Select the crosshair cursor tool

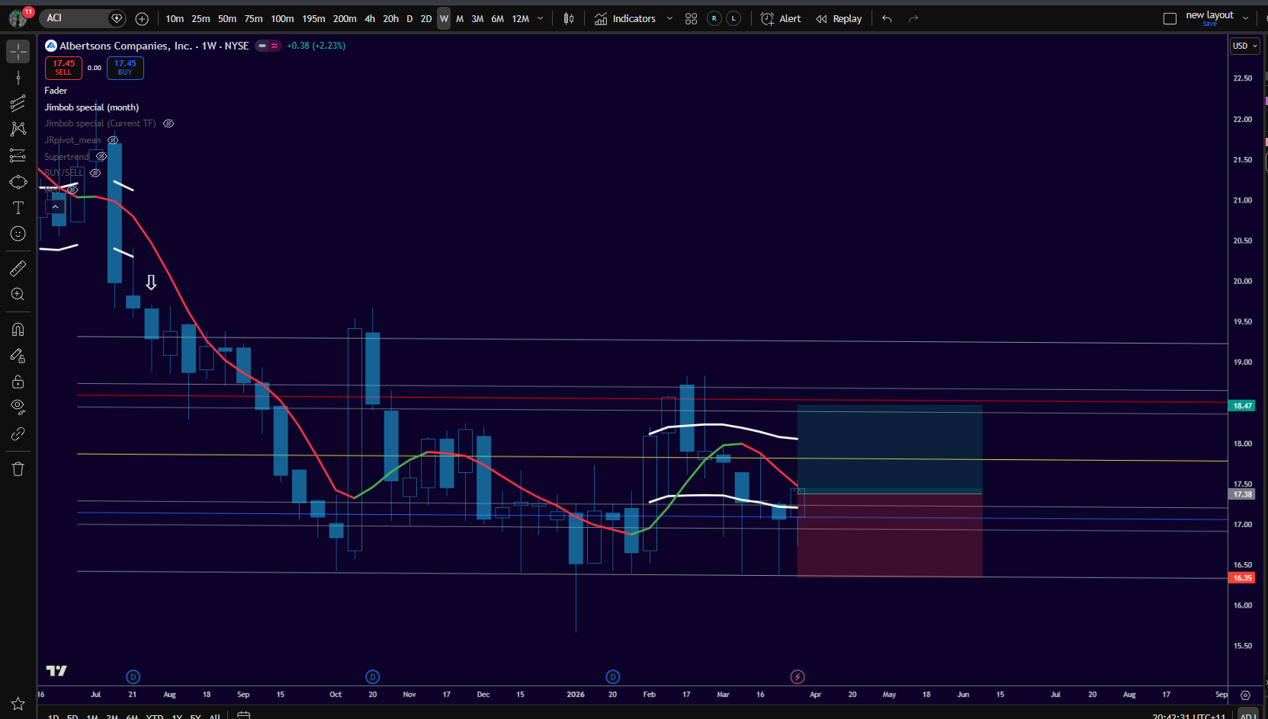[18, 51]
